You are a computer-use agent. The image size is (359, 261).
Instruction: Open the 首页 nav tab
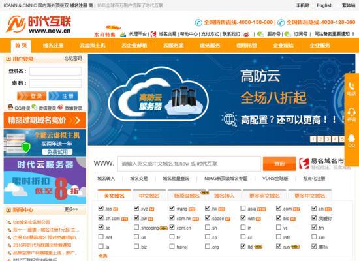(x=21, y=46)
